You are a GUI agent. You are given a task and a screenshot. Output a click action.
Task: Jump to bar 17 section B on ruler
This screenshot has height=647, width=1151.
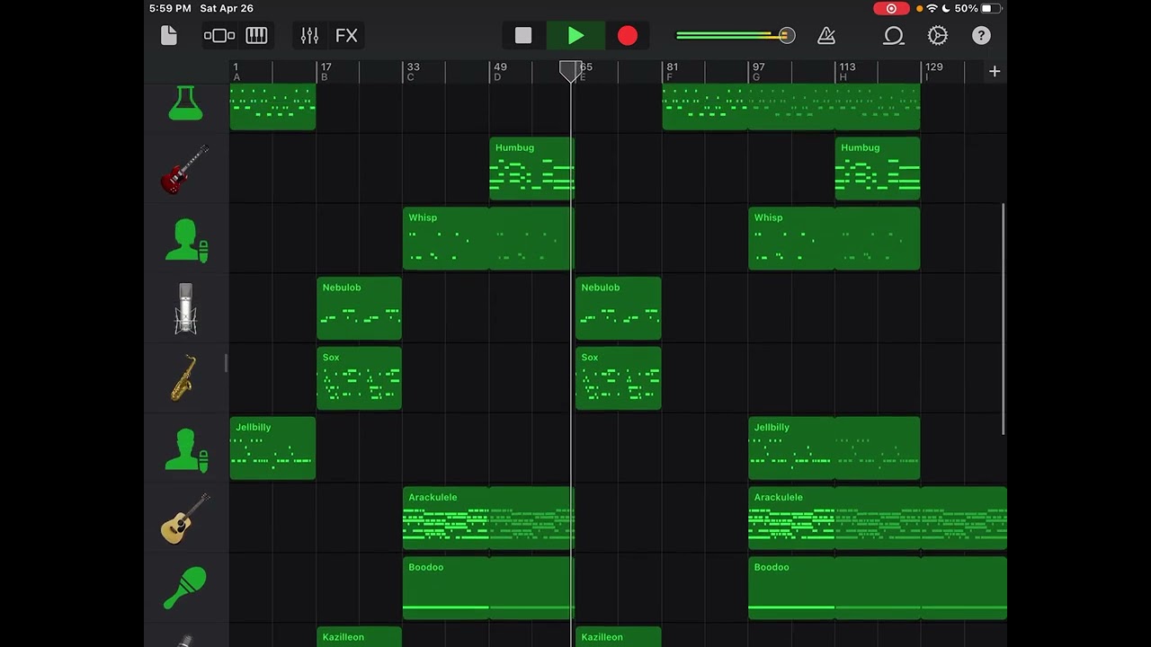click(x=326, y=72)
